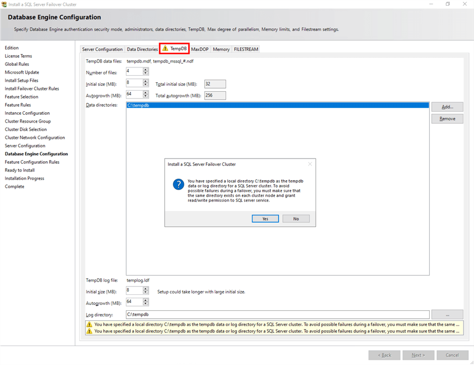Click the Instance Configuration step
The width and height of the screenshot is (474, 365).
point(27,113)
